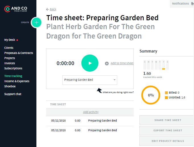This screenshot has width=194, height=147.
Task: Click Edit Project Details button
Action: (168, 141)
